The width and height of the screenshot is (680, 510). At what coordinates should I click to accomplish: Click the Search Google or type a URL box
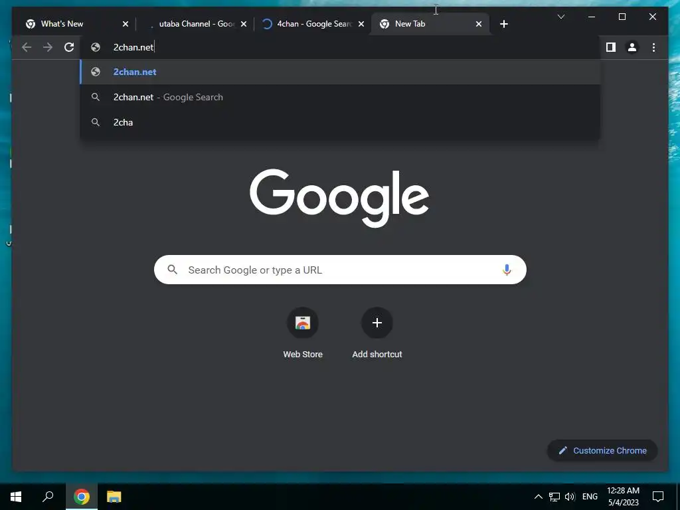tap(340, 270)
